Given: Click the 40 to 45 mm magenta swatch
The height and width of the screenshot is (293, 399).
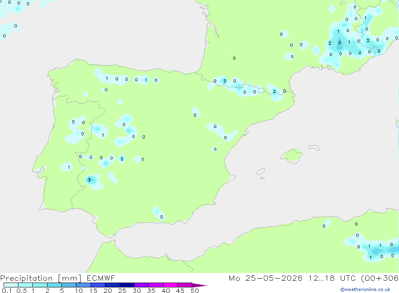Looking at the screenshot, I should (x=170, y=285).
